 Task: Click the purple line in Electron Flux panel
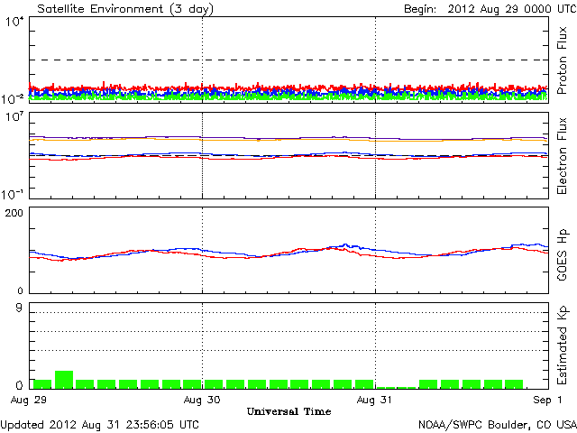(x=288, y=138)
